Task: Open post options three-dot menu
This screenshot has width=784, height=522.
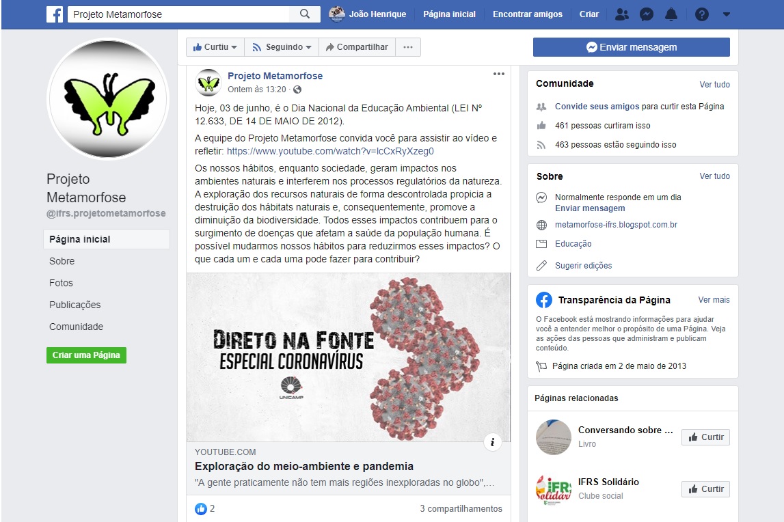Action: click(x=498, y=74)
